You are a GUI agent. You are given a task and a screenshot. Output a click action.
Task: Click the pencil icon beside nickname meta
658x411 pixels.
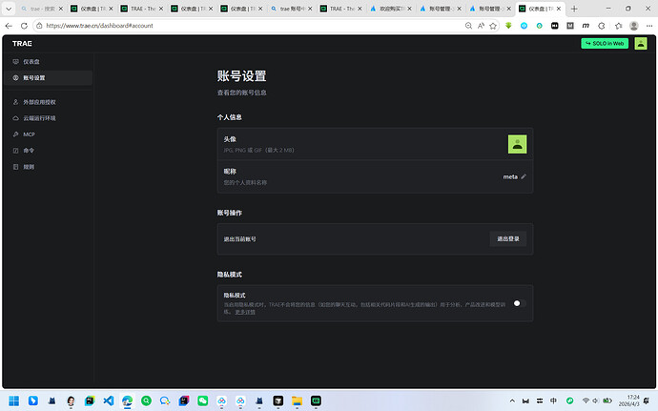[x=524, y=176]
